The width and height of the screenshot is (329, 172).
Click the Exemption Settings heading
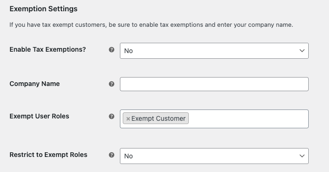(x=43, y=9)
